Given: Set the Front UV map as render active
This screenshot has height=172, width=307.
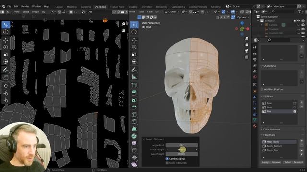Looking at the screenshot, I should point(295,103).
